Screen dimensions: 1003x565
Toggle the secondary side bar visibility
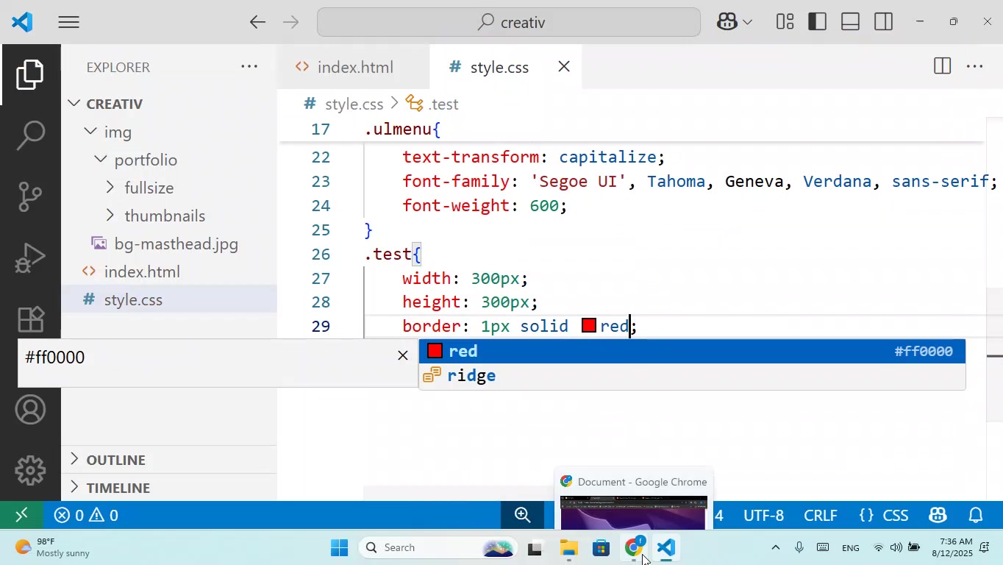(883, 22)
